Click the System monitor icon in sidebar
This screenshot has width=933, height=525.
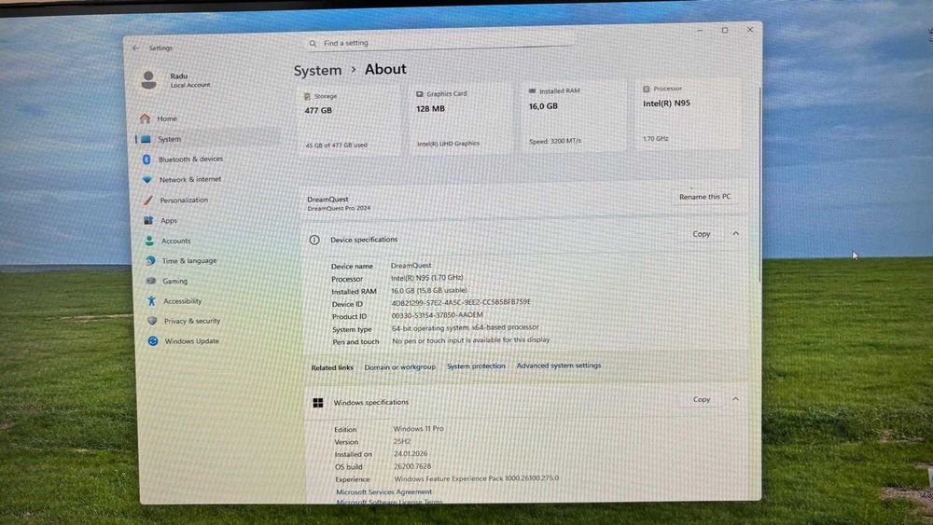pyautogui.click(x=146, y=139)
